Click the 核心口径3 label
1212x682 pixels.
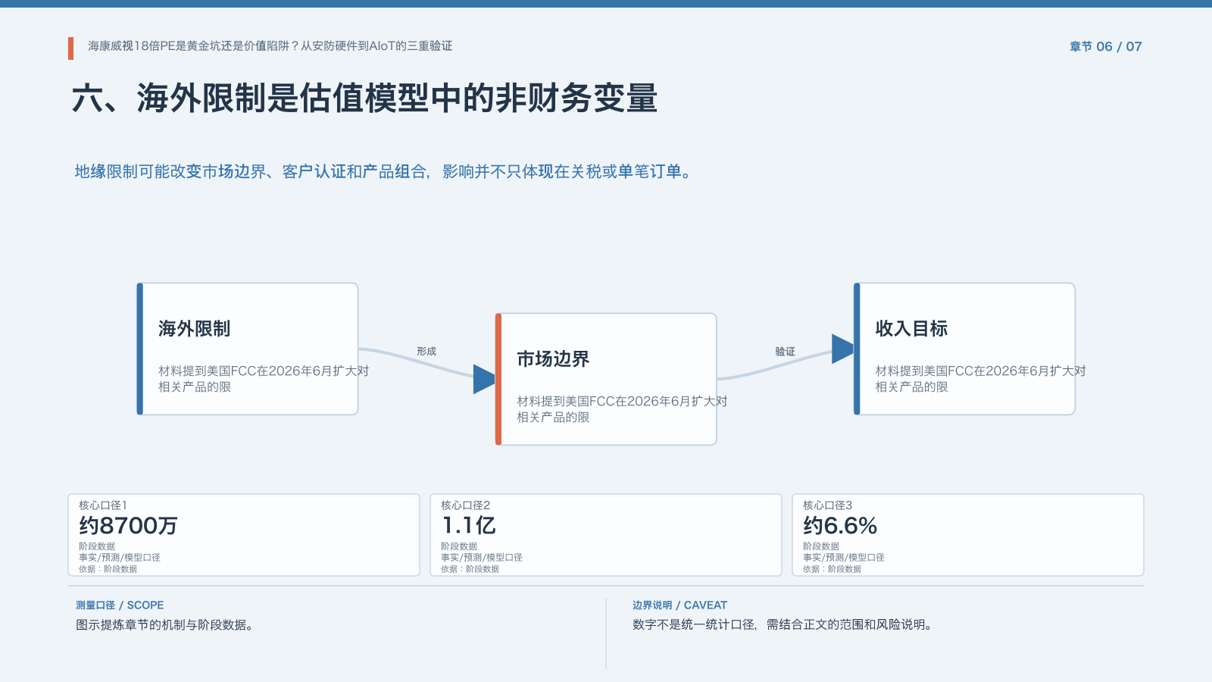[x=827, y=505]
